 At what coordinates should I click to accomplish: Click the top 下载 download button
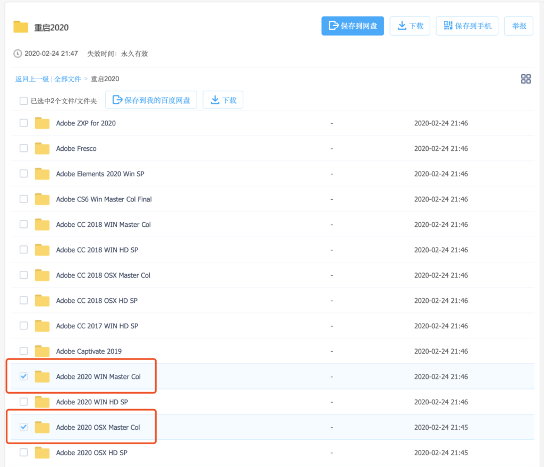[410, 26]
